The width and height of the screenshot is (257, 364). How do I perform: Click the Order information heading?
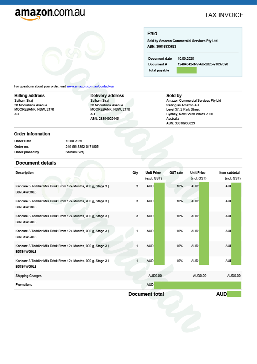coord(32,134)
